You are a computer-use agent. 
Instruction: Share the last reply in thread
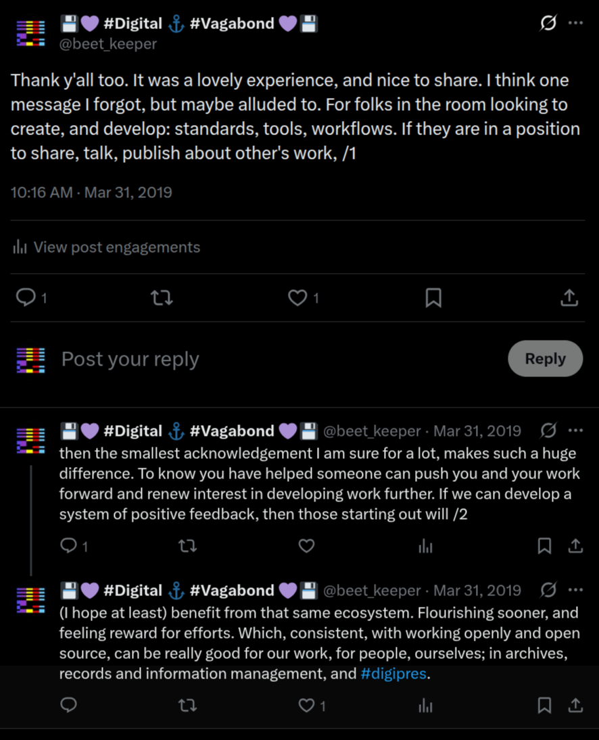coord(575,706)
